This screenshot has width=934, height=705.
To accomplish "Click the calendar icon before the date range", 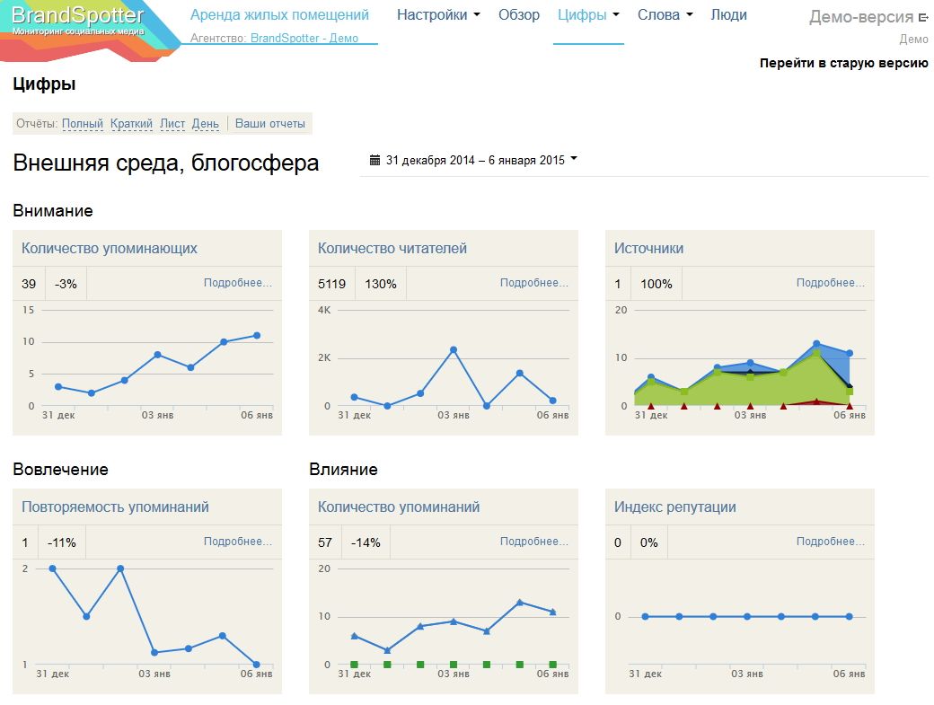I will pos(375,158).
